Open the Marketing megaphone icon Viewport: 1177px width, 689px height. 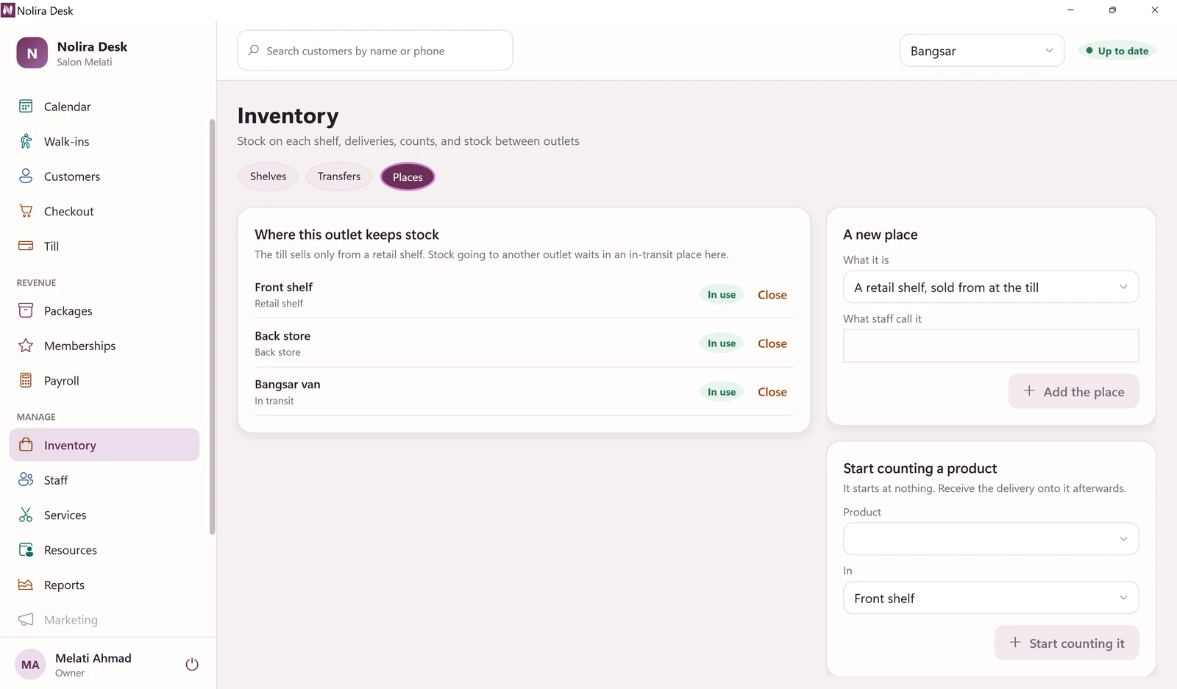pyautogui.click(x=26, y=620)
